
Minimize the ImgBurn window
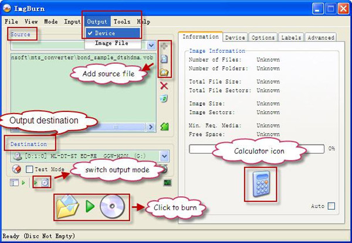(x=317, y=9)
